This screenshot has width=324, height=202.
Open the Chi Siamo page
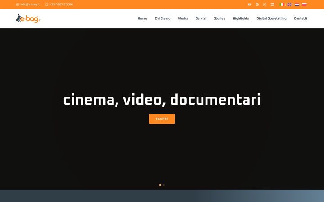(x=162, y=18)
